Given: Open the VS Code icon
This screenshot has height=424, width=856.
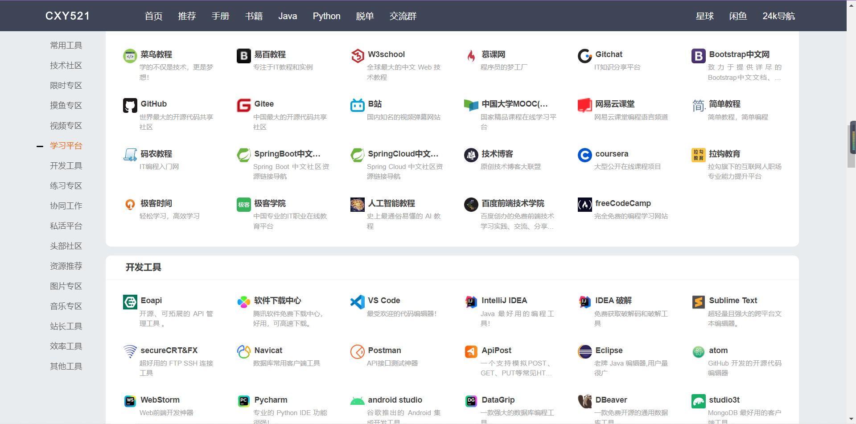Looking at the screenshot, I should (358, 302).
